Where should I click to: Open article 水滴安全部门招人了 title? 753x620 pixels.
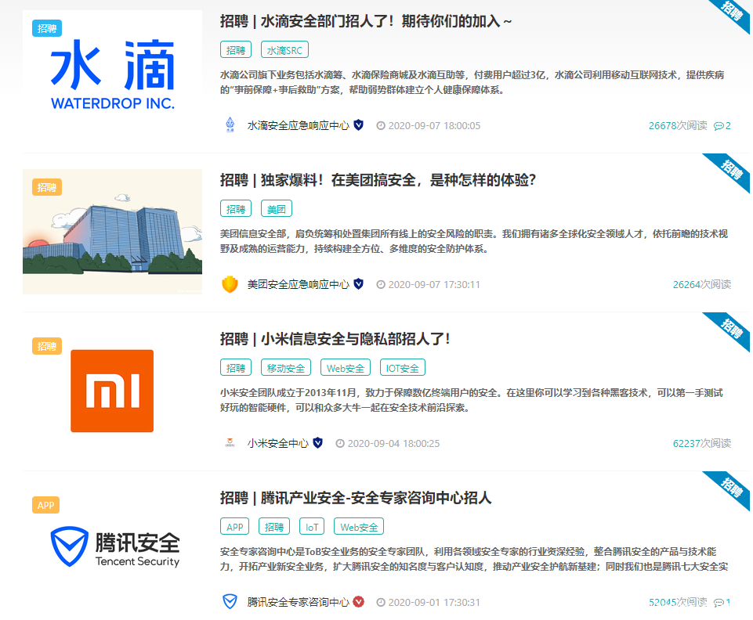click(366, 21)
